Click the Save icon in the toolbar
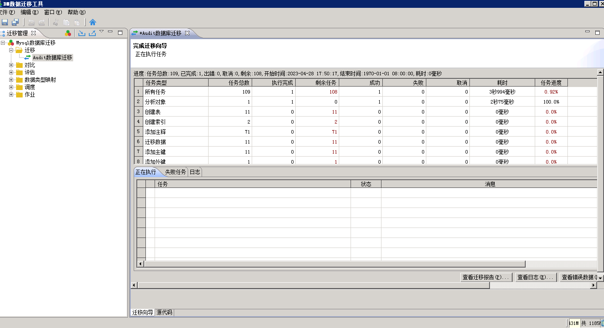Viewport: 604px width, 328px height. (5, 23)
